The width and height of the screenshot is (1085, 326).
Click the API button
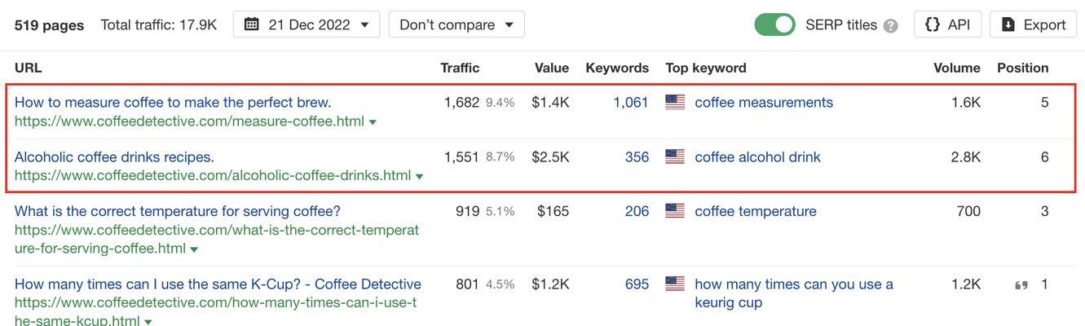(x=947, y=24)
